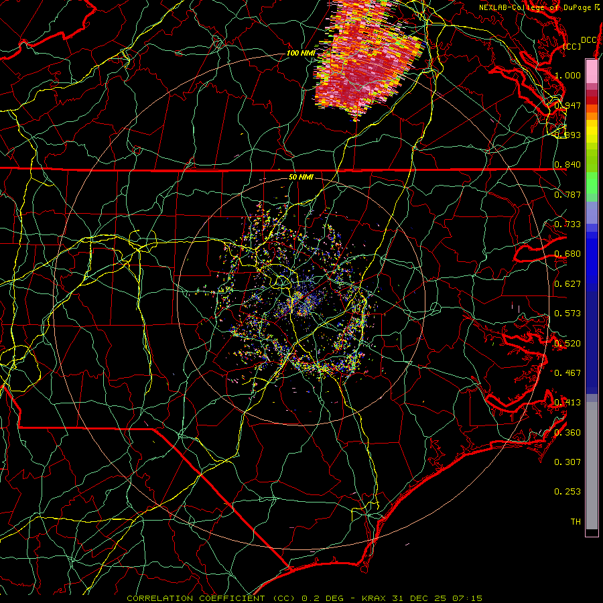Click the 0.680 color scale value

[x=567, y=254]
